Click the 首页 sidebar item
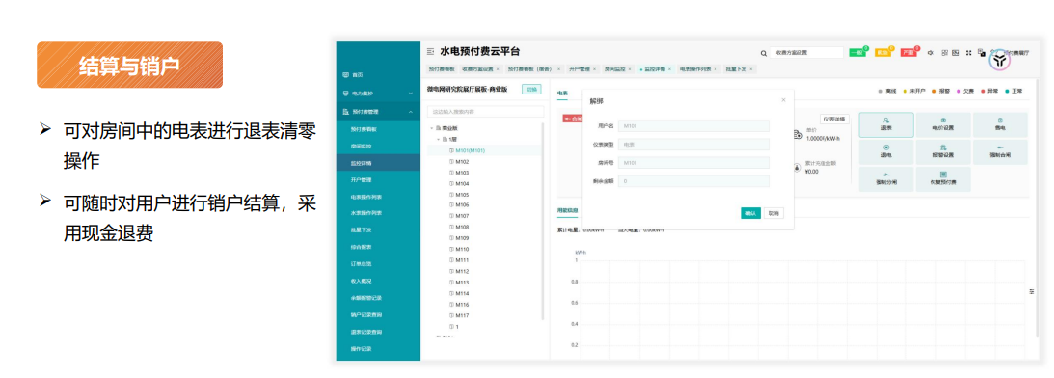Image resolution: width=1054 pixels, height=378 pixels. (378, 74)
